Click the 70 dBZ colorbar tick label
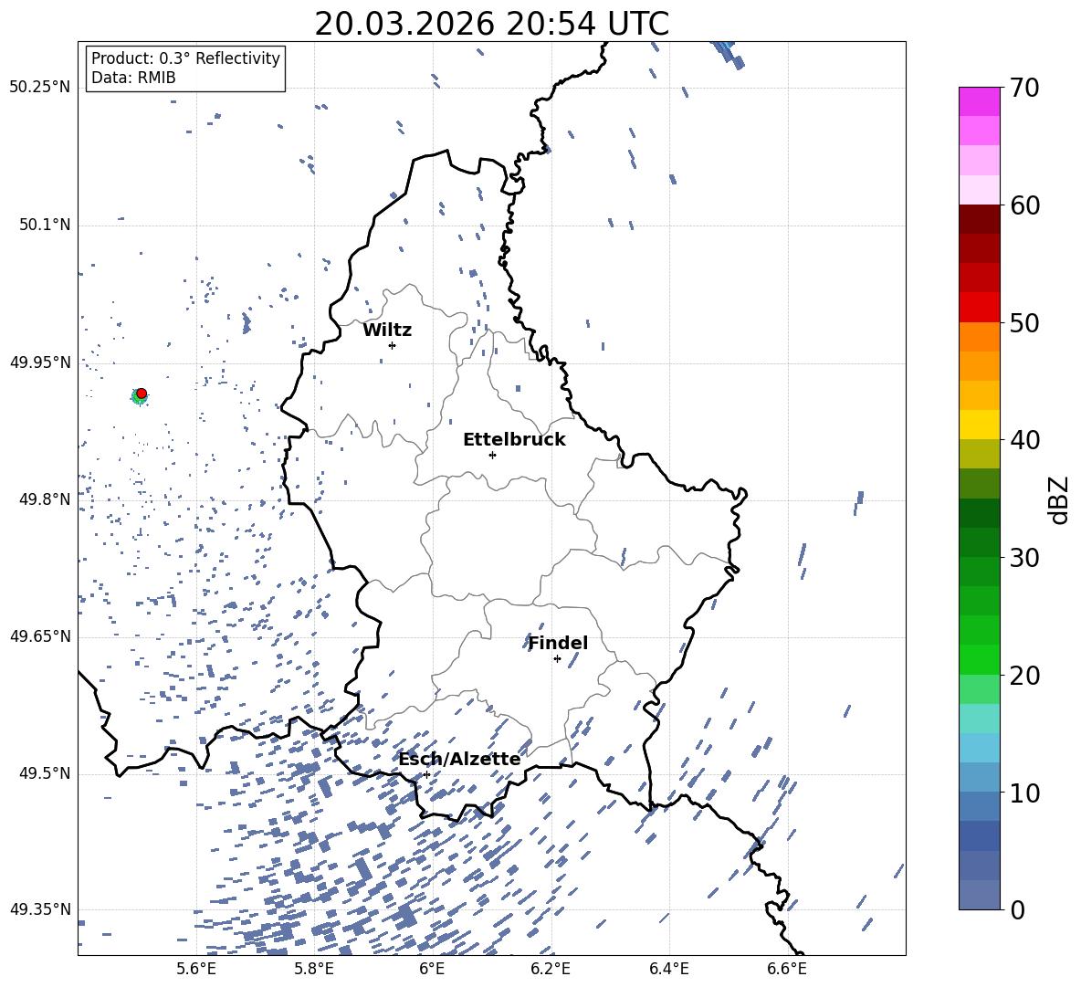1081x987 pixels. [1024, 89]
